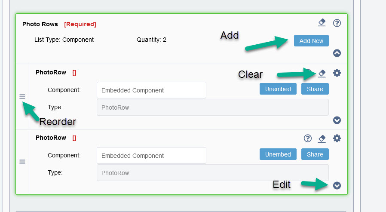Add a new photo row
The image size is (386, 212).
(311, 40)
